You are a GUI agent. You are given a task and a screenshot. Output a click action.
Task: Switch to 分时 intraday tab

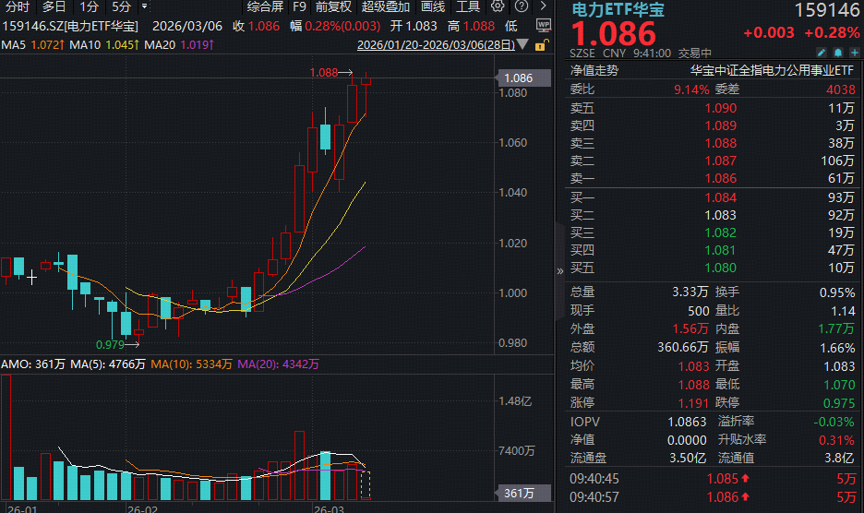click(x=18, y=6)
